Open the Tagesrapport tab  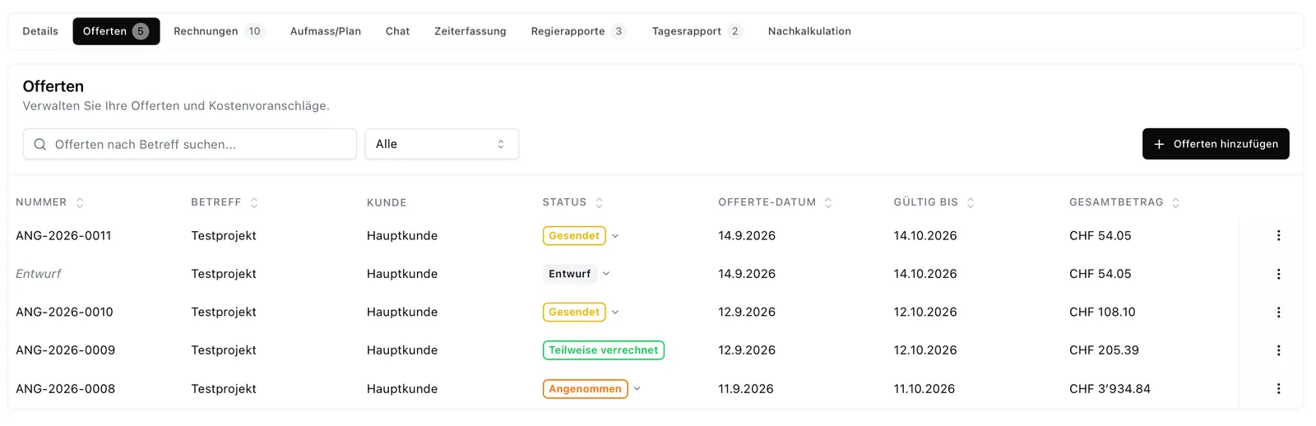click(697, 31)
